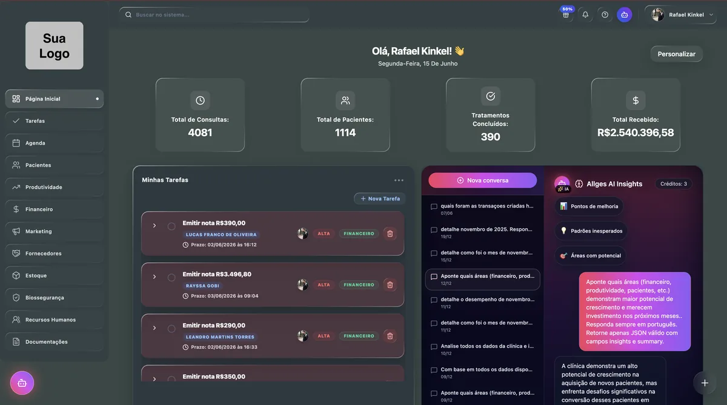This screenshot has width=727, height=405.
Task: Delete the Emitir nota R$390,00 task
Action: tap(390, 233)
